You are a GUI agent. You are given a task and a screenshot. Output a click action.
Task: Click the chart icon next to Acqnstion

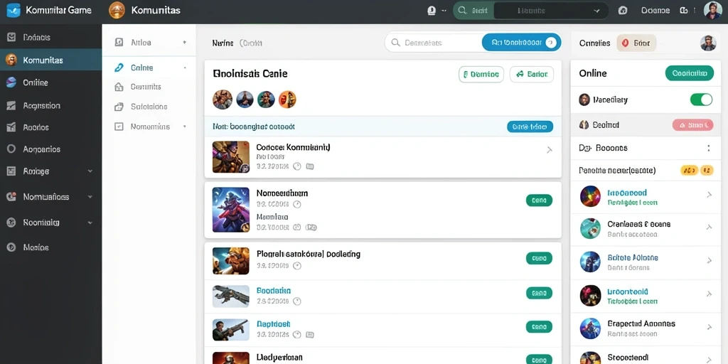click(x=11, y=106)
